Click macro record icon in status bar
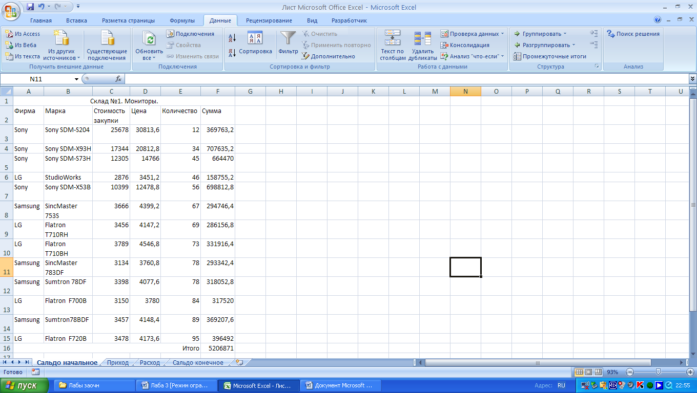The width and height of the screenshot is (697, 393). coord(35,372)
